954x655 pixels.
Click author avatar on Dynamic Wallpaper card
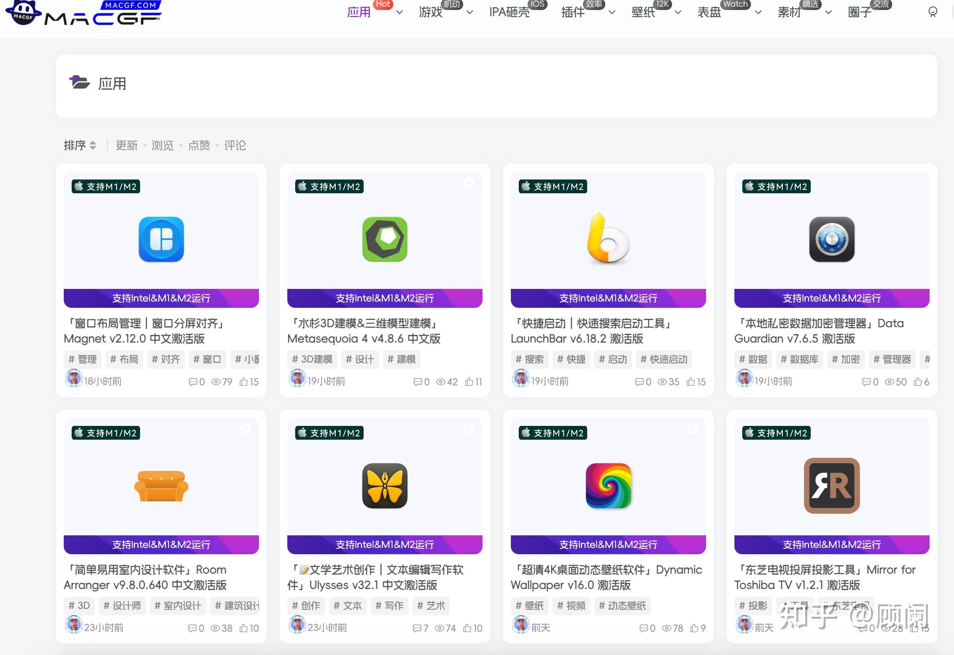[x=521, y=625]
